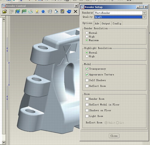Click the blue sphere appearance icon
Screen dimensions: 150x145
[x=43, y=11]
